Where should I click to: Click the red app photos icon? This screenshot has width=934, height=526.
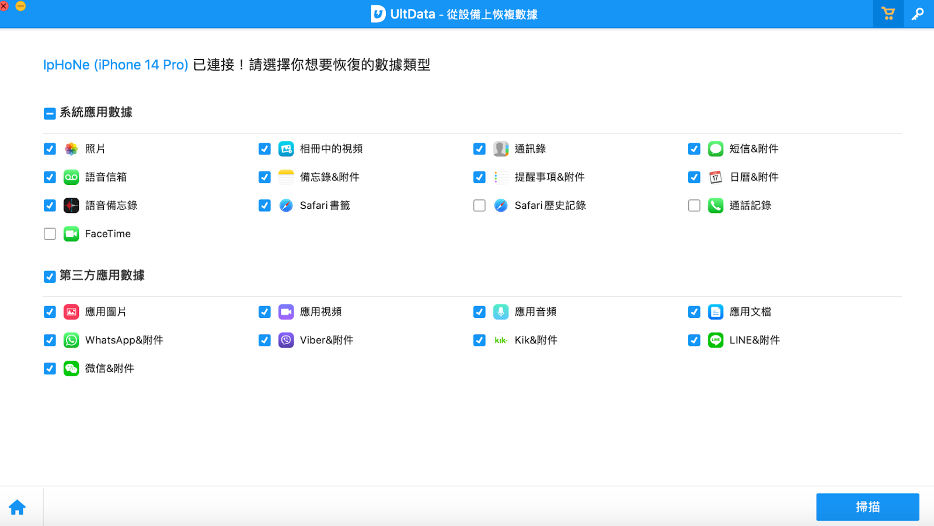click(71, 312)
